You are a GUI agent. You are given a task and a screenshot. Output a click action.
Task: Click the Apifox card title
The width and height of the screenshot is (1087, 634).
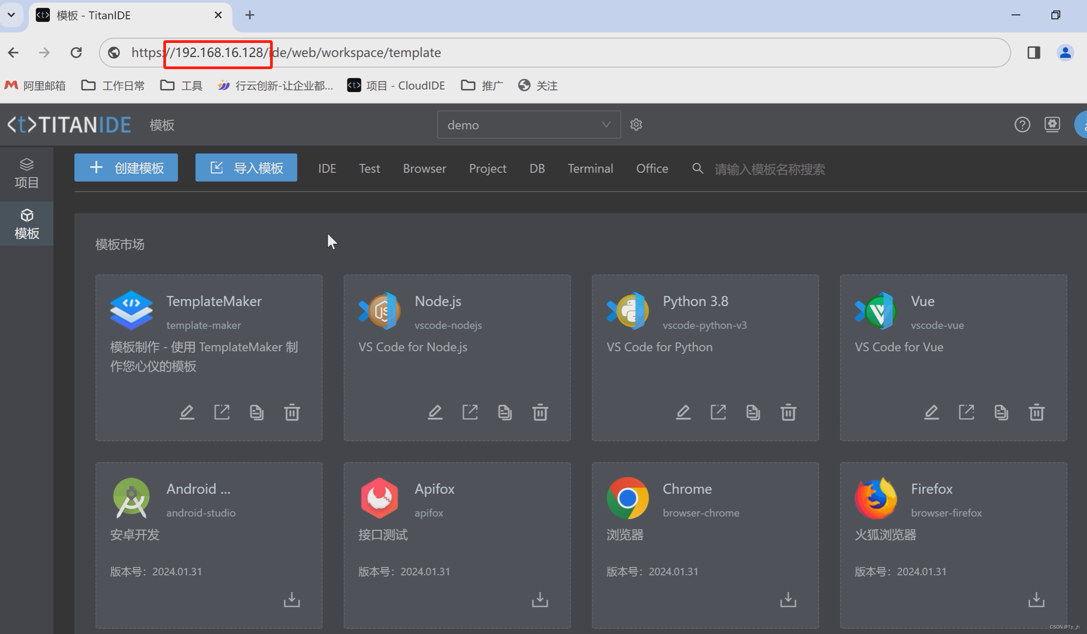tap(434, 488)
